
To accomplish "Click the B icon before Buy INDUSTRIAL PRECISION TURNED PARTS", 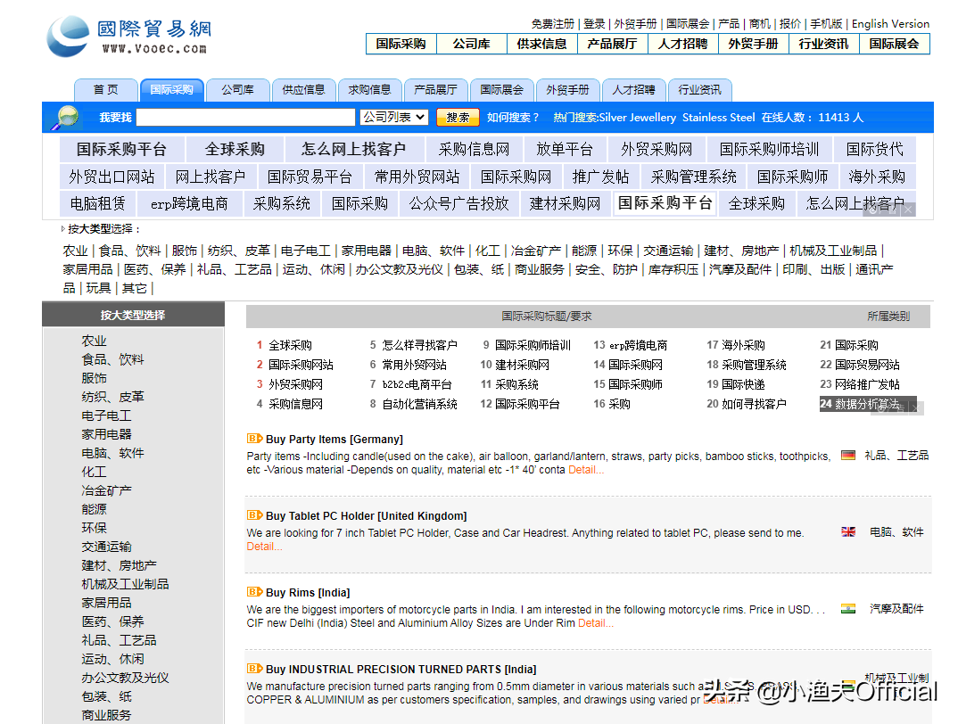I will coord(254,669).
